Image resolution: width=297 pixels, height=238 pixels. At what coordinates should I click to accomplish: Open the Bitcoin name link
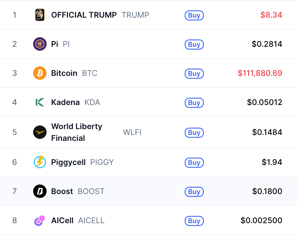pos(64,73)
